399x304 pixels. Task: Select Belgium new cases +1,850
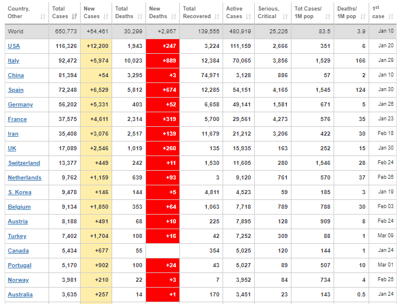click(99, 207)
